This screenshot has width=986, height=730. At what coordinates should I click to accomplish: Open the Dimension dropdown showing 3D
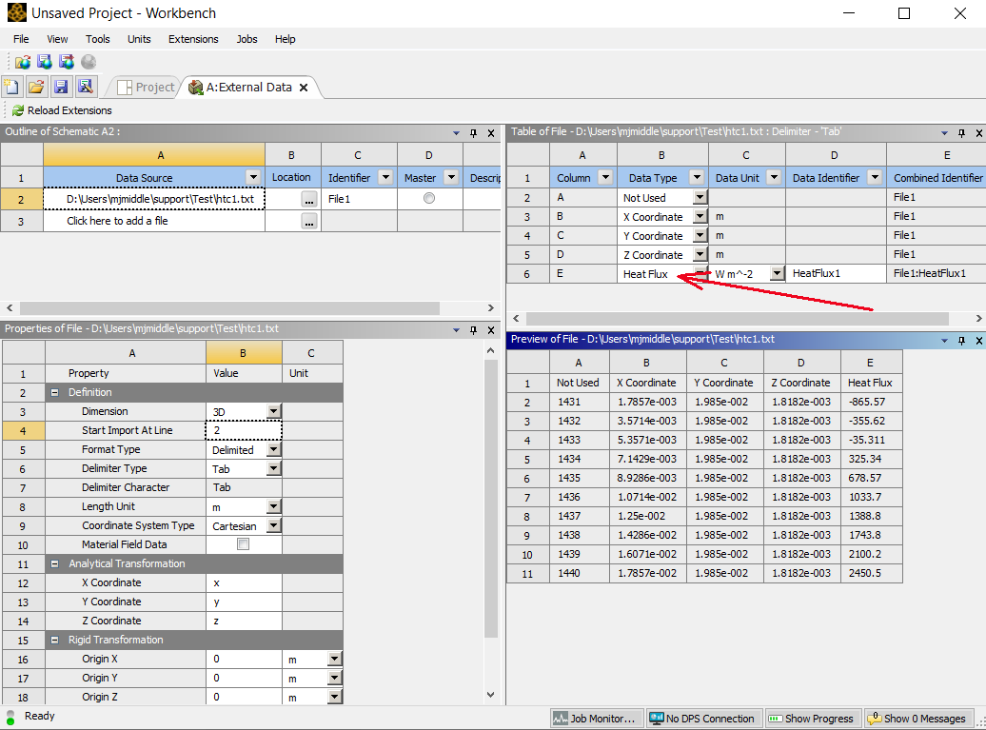click(x=273, y=411)
